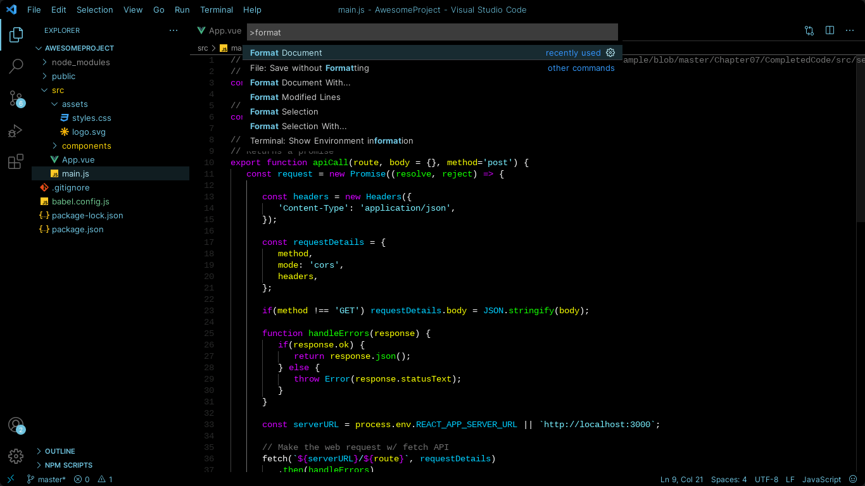Open the Accounts icon above settings
The image size is (865, 486).
[15, 425]
